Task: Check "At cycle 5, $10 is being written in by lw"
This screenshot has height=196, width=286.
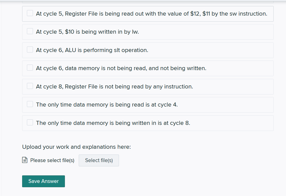Action: tap(30, 31)
